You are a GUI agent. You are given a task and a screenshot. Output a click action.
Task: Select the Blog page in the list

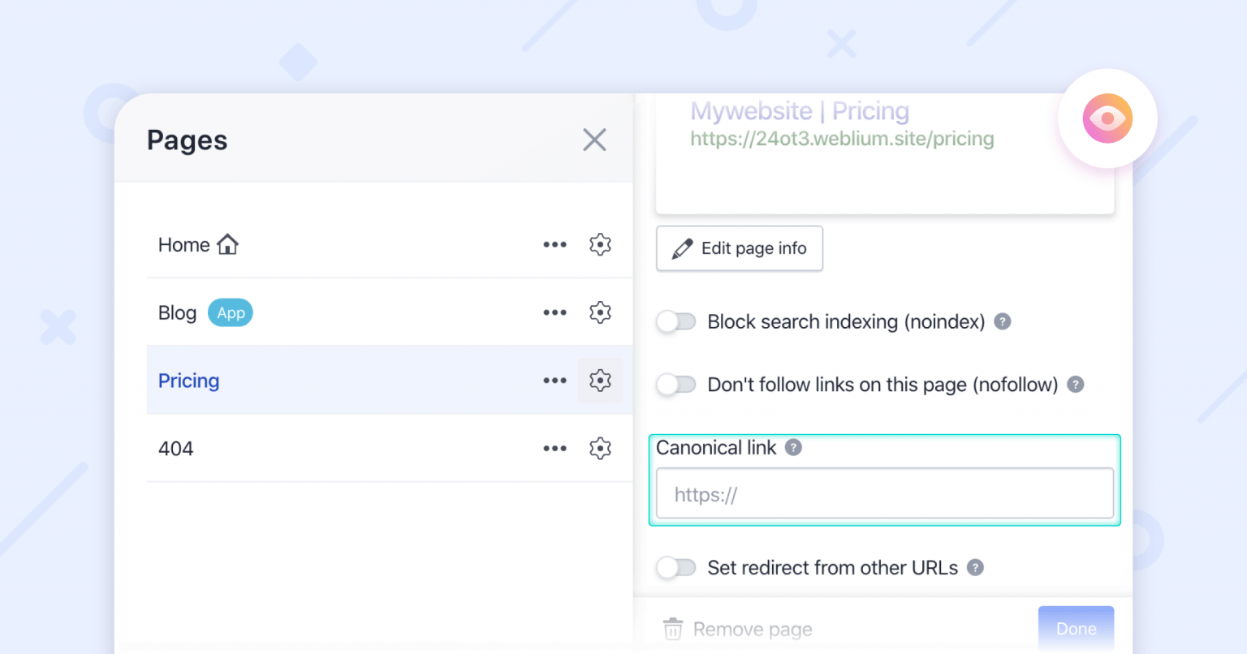coord(177,312)
